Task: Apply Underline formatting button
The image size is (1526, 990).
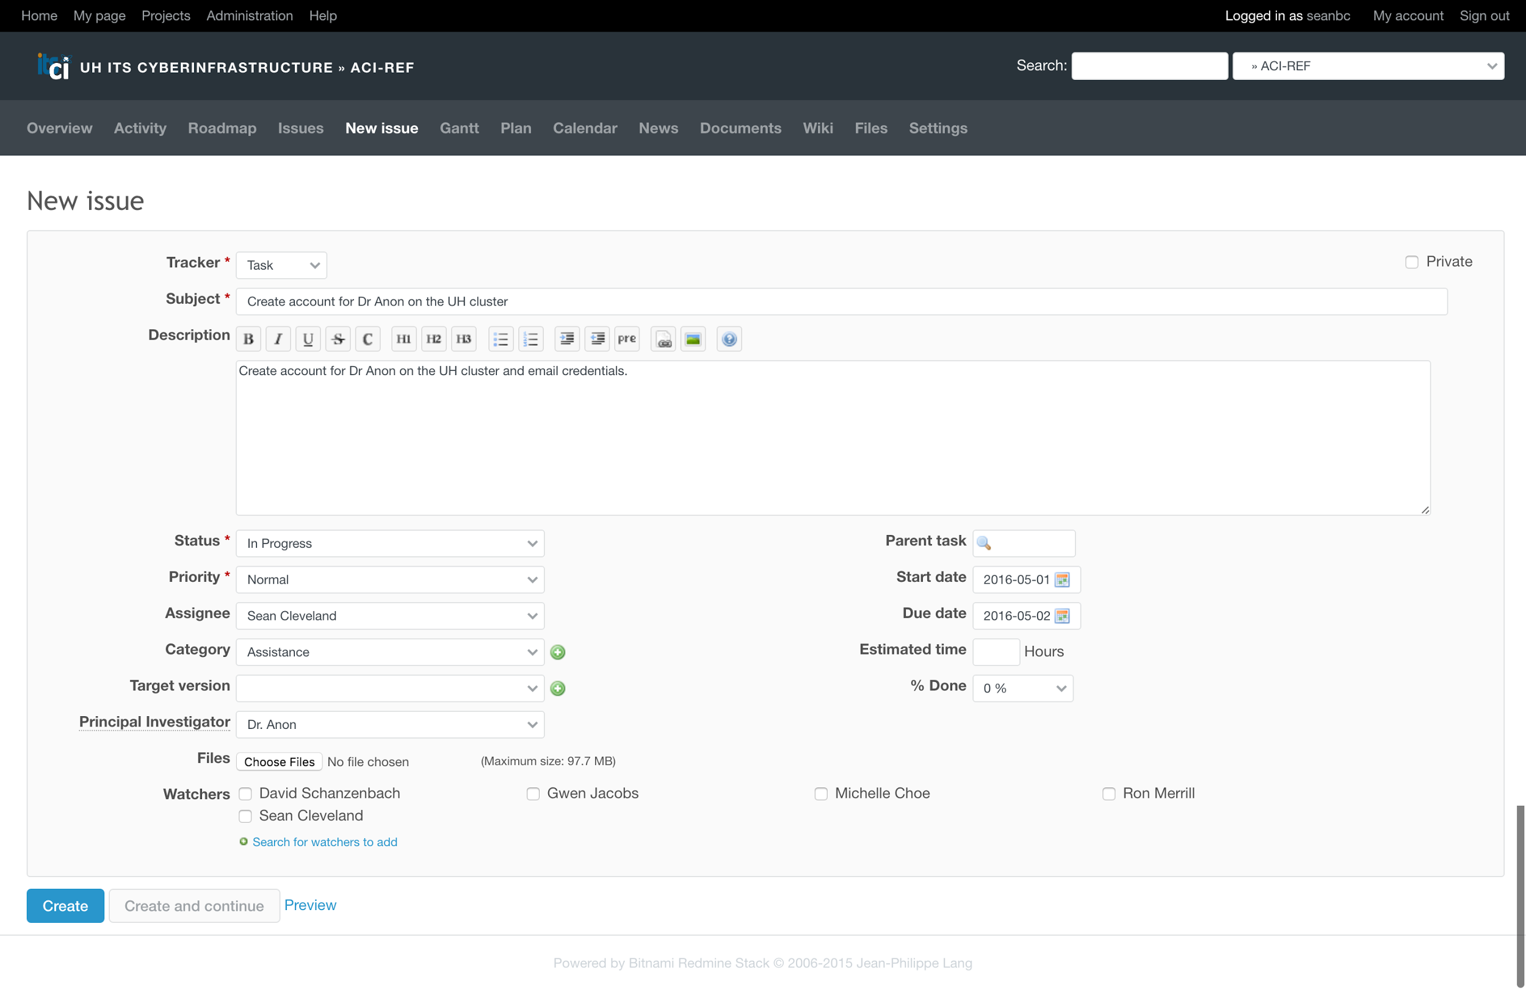Action: pos(308,339)
